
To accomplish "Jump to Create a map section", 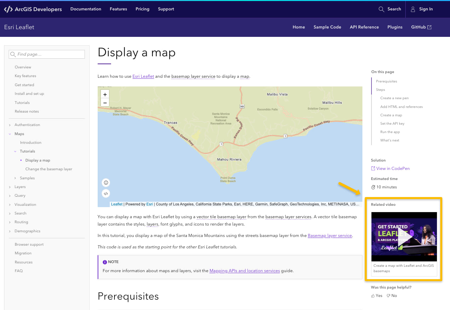I will [x=391, y=115].
